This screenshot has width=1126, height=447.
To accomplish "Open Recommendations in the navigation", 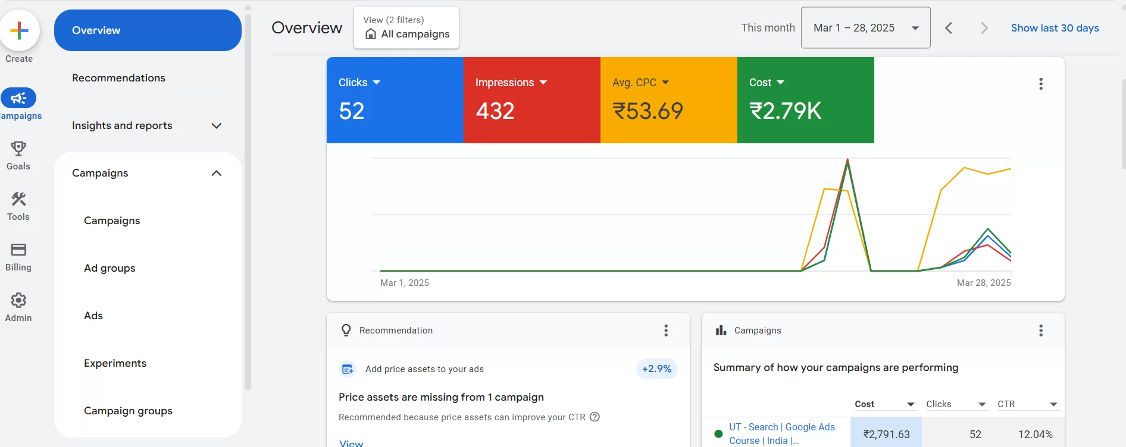I will 118,78.
